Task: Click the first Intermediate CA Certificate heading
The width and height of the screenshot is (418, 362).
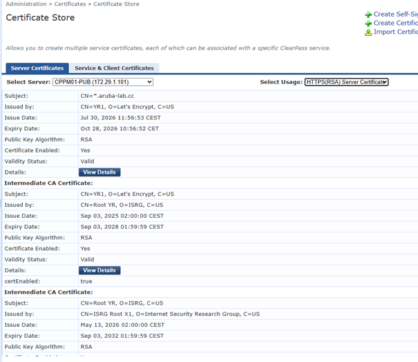Action: click(x=48, y=183)
